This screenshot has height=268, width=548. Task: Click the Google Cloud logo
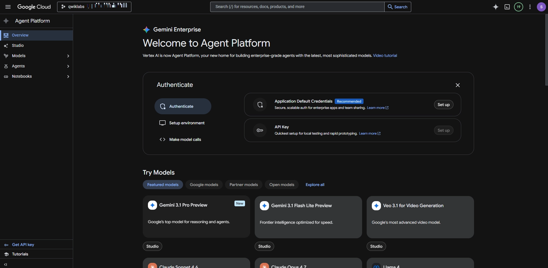[x=34, y=7]
